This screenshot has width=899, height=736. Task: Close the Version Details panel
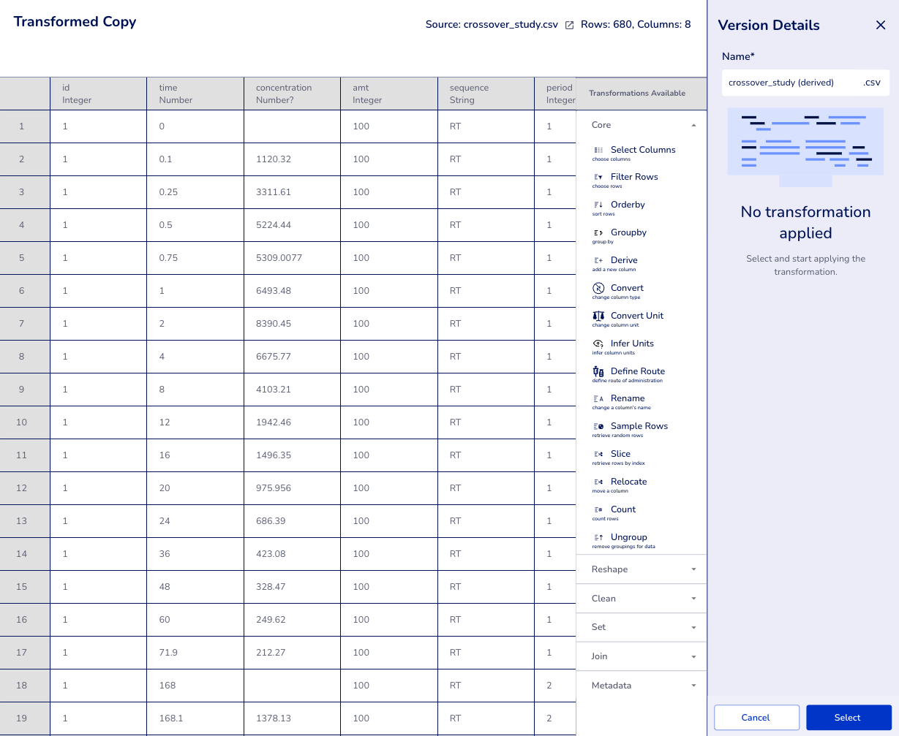click(881, 25)
